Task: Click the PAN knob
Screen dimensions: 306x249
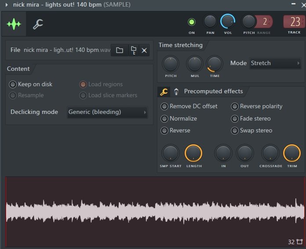Action: [x=210, y=21]
